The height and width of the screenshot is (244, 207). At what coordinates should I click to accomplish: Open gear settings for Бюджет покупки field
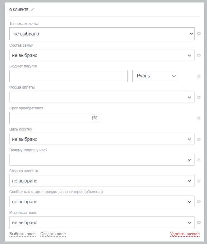click(199, 76)
